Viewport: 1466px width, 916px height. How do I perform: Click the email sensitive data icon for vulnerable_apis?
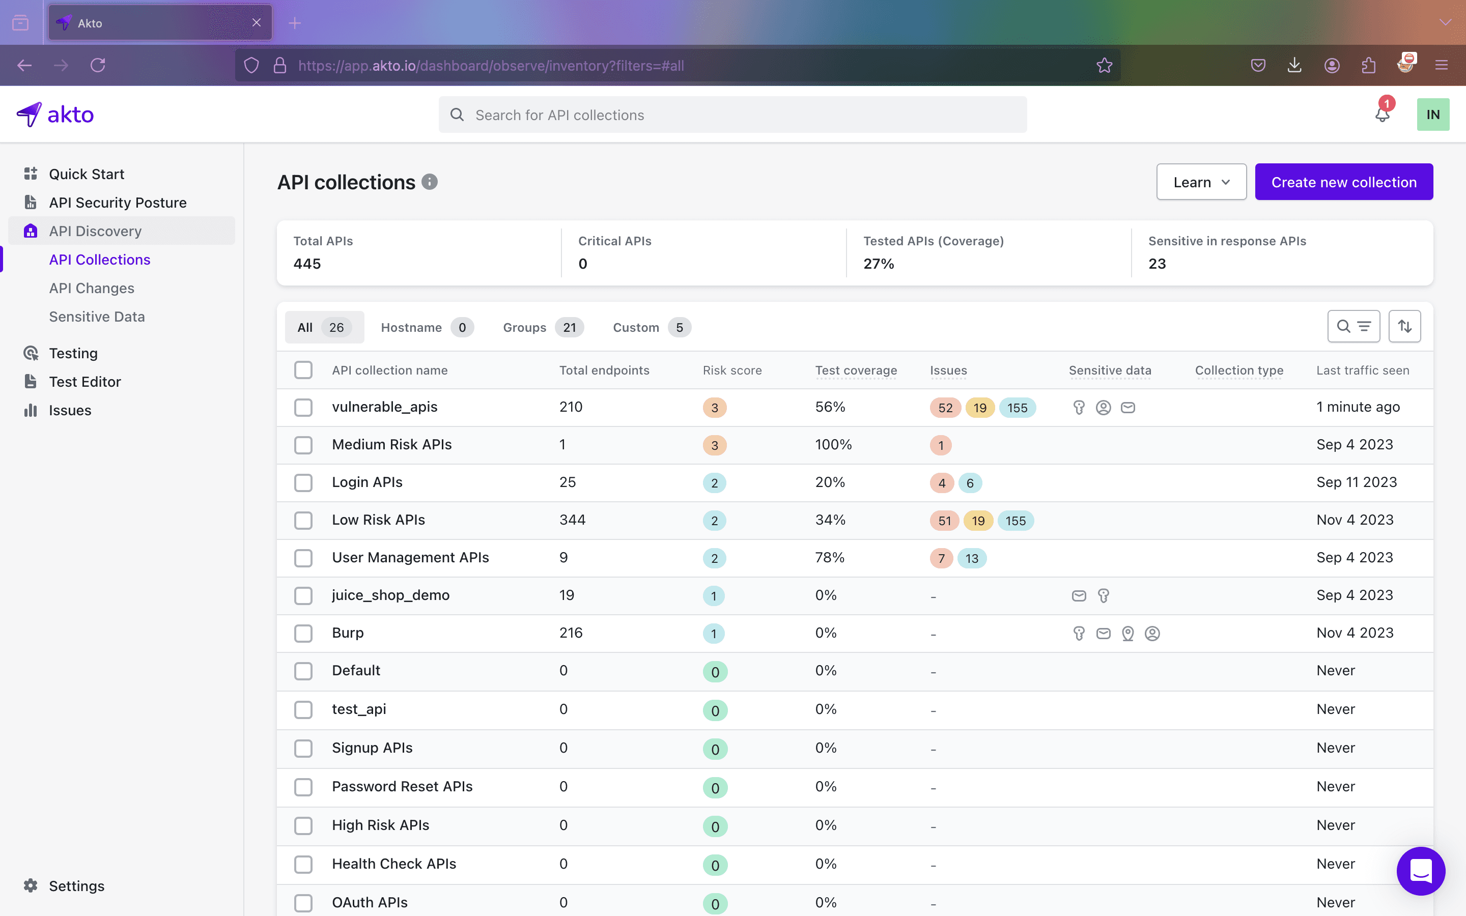click(x=1127, y=407)
